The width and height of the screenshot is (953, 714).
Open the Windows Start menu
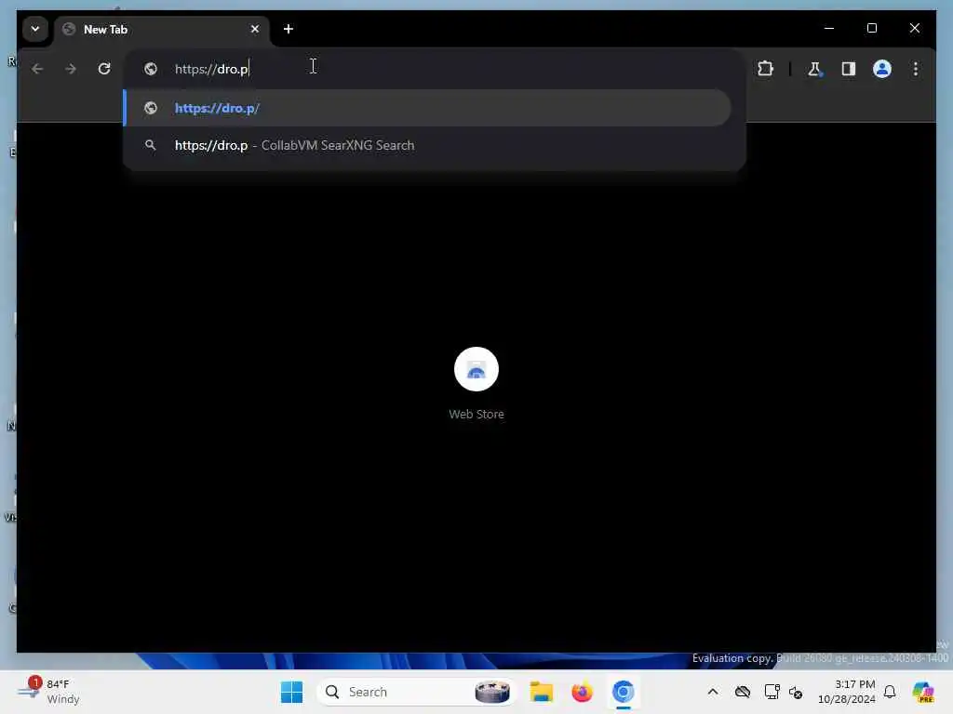coord(291,692)
